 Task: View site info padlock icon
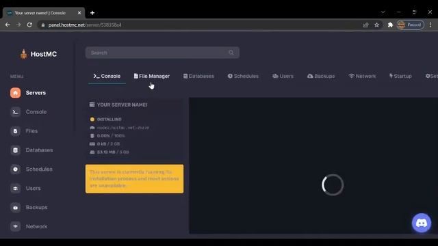(x=42, y=25)
